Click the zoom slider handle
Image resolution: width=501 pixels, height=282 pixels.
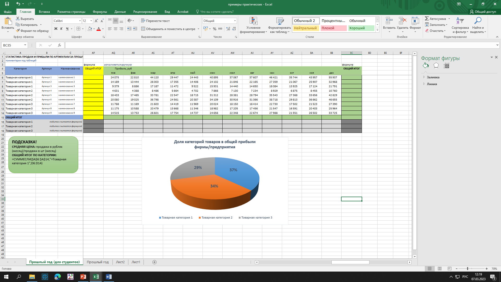(x=468, y=268)
